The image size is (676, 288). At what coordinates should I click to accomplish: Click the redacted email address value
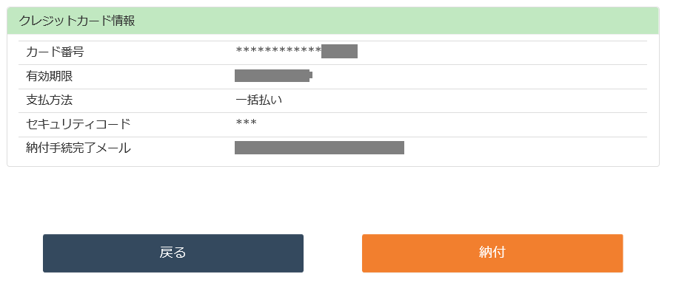point(319,148)
